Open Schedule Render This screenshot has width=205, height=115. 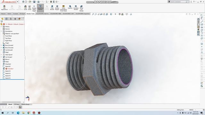click(x=76, y=8)
